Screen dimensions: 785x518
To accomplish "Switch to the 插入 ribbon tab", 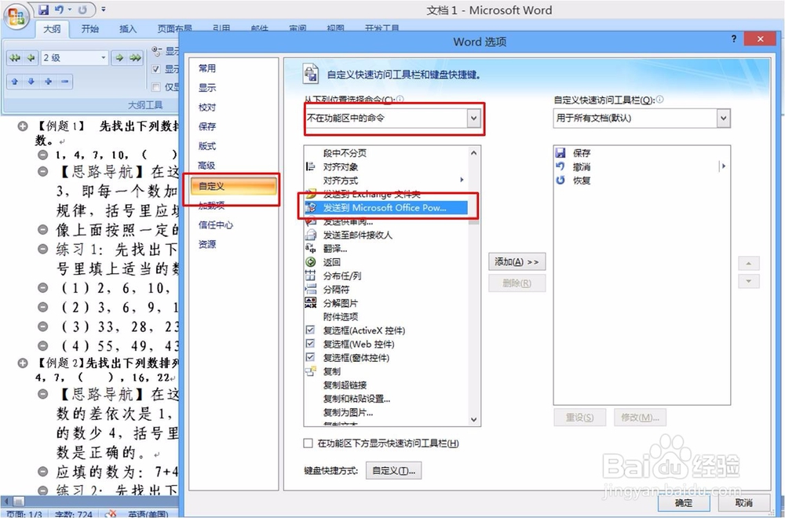I will click(128, 29).
